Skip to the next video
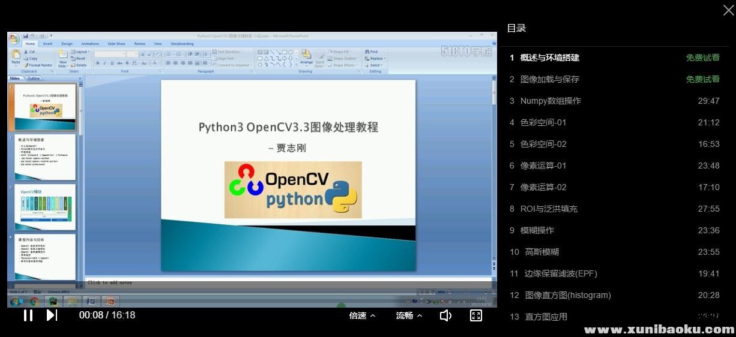The height and width of the screenshot is (337, 736). pyautogui.click(x=52, y=315)
